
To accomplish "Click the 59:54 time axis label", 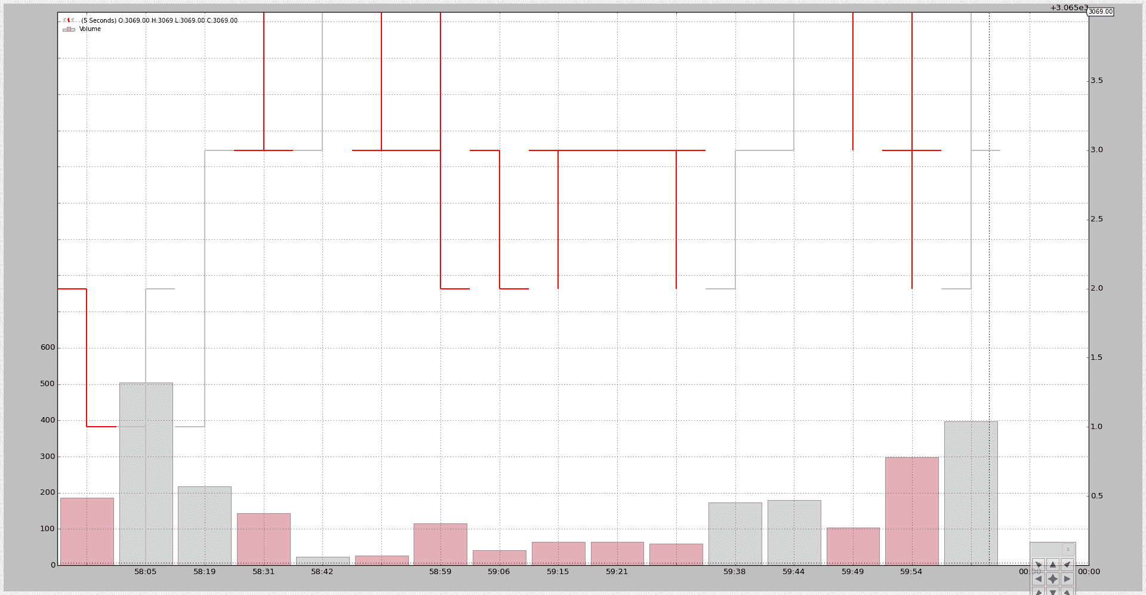I will (911, 572).
